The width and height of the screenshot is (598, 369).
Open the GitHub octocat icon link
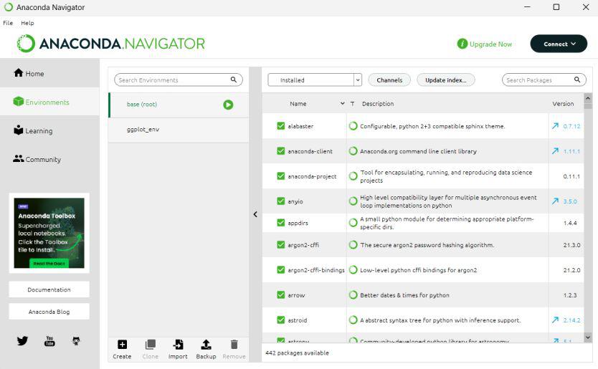76,341
